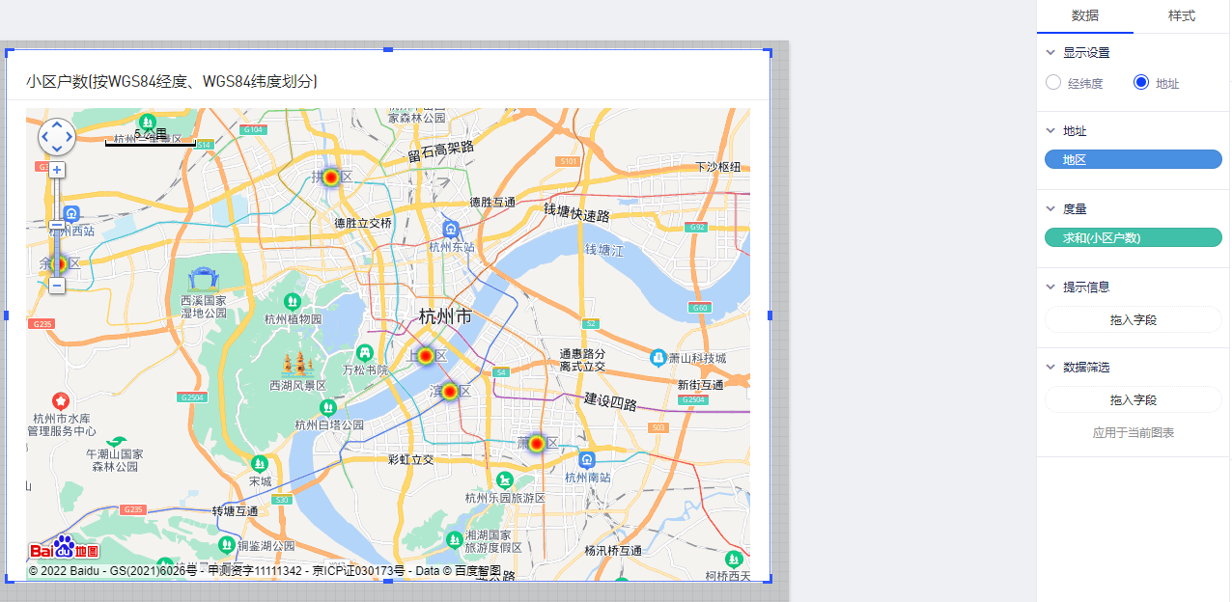Switch to the 数据 tab
1232x602 pixels.
pyautogui.click(x=1084, y=16)
